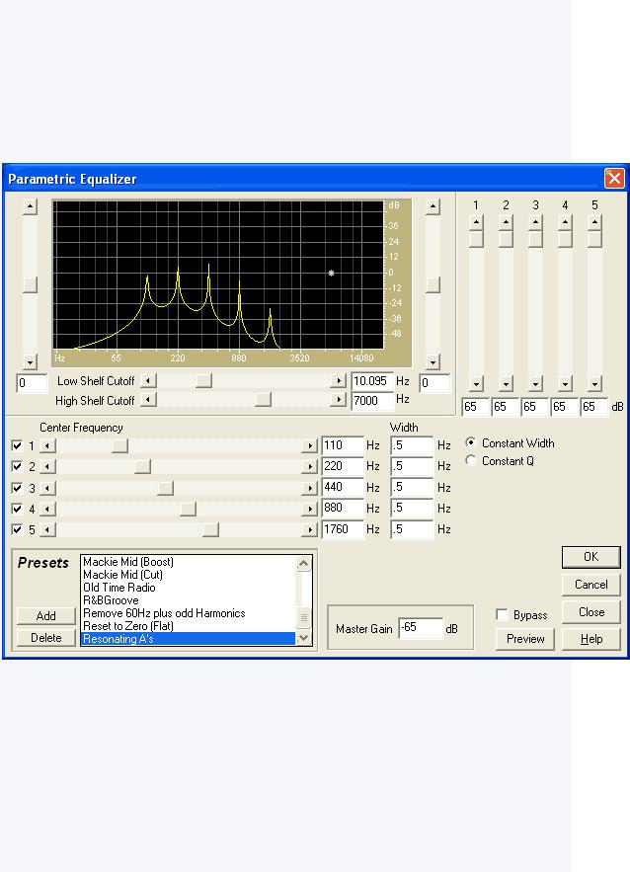
Task: Click band 1 center frequency right arrow
Action: (310, 446)
